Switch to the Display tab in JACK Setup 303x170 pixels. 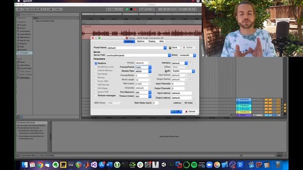(x=152, y=42)
